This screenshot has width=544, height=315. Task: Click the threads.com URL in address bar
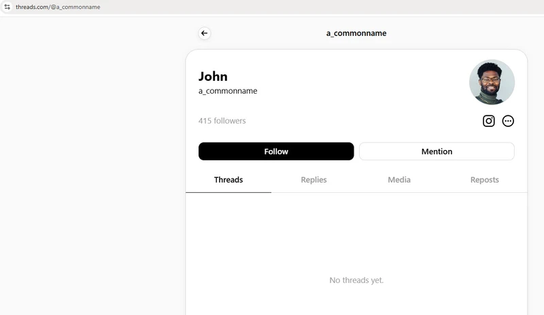58,7
